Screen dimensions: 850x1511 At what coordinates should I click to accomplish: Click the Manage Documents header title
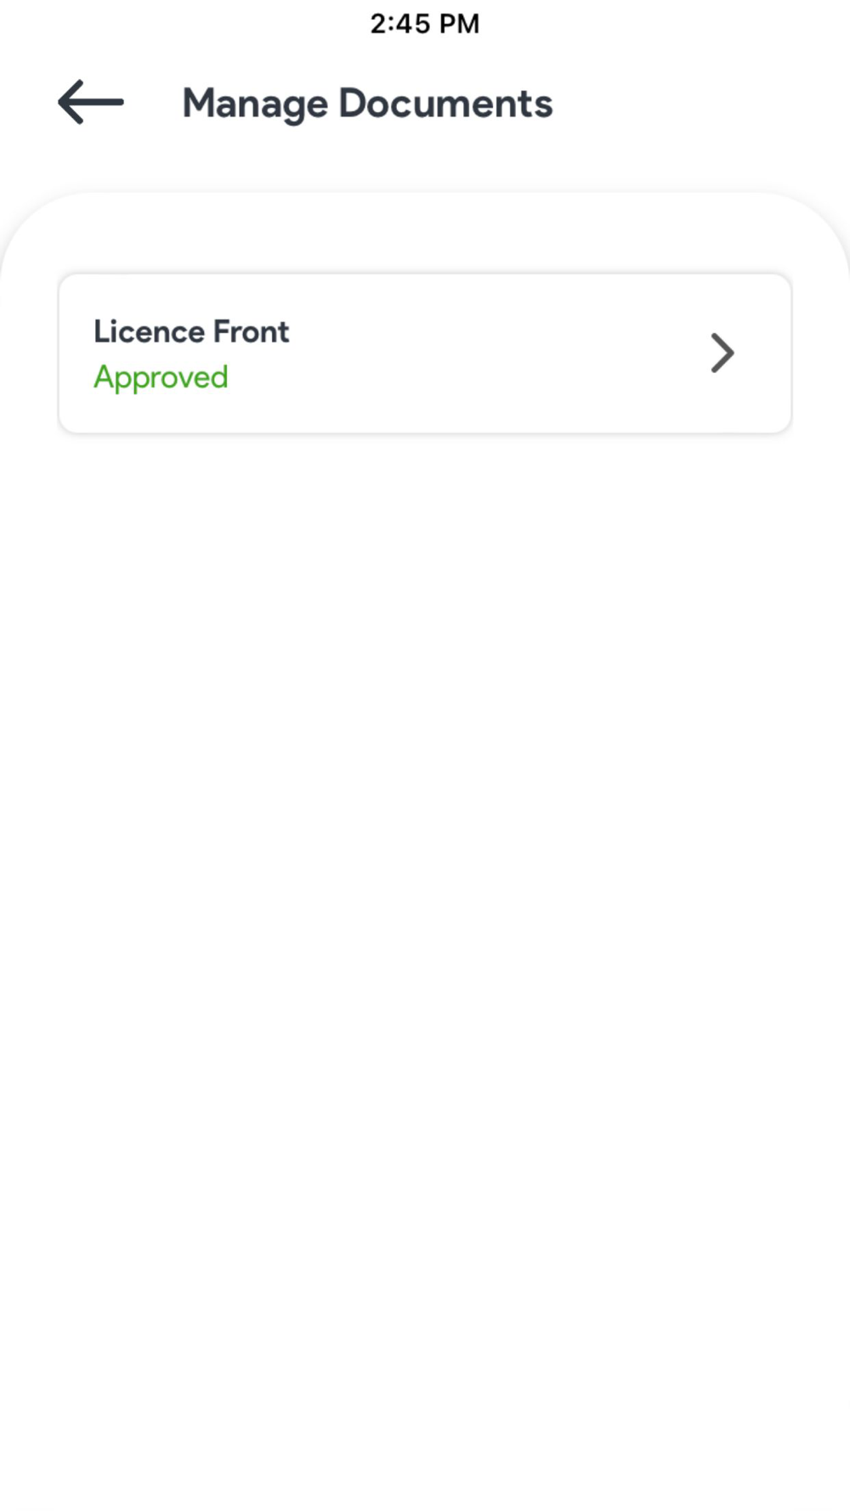click(367, 104)
